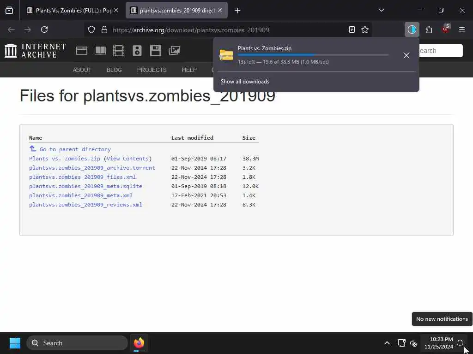Open the Wayback web icon
473x354 pixels.
(x=82, y=51)
